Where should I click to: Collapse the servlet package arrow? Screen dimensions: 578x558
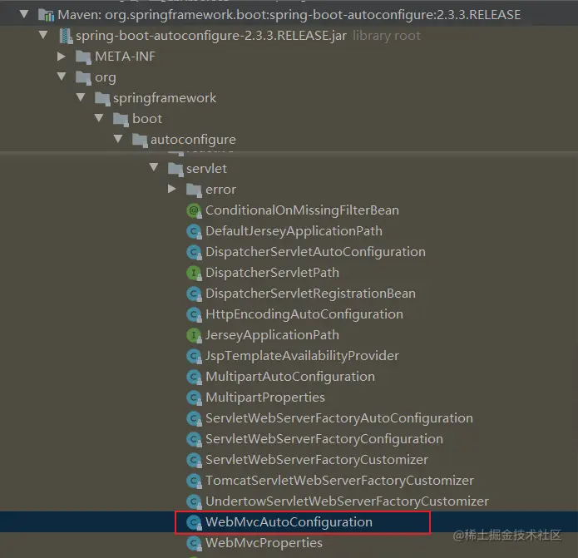click(x=154, y=167)
